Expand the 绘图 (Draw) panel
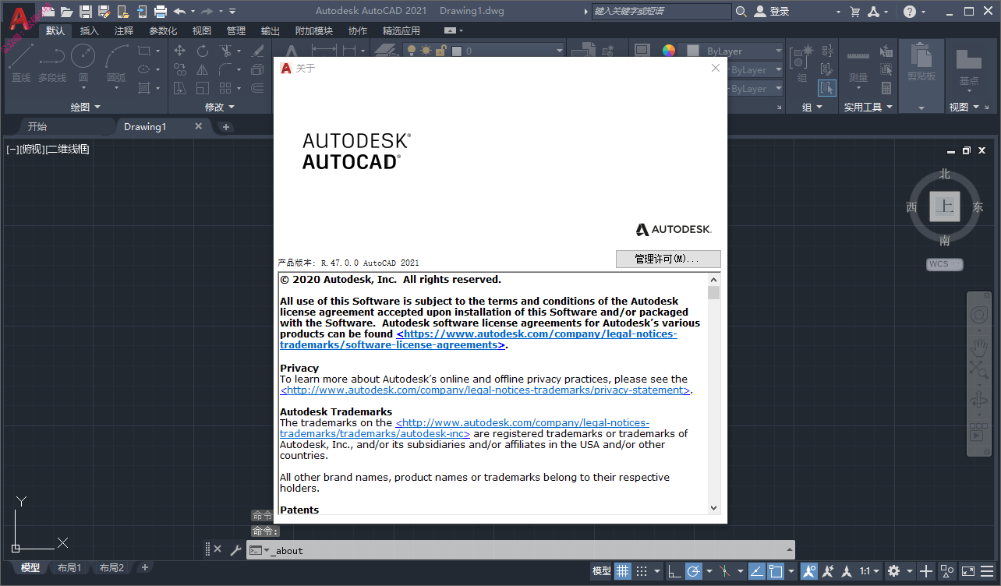1001x586 pixels. coord(85,107)
